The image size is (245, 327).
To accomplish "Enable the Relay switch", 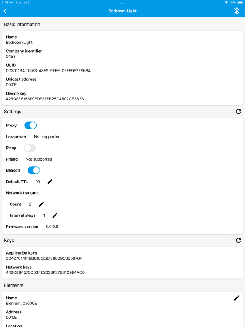I will point(30,148).
